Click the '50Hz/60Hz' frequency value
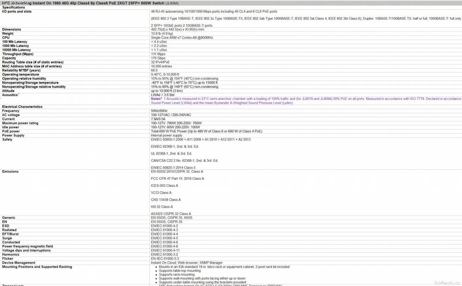The width and height of the screenshot is (462, 286). (159, 111)
